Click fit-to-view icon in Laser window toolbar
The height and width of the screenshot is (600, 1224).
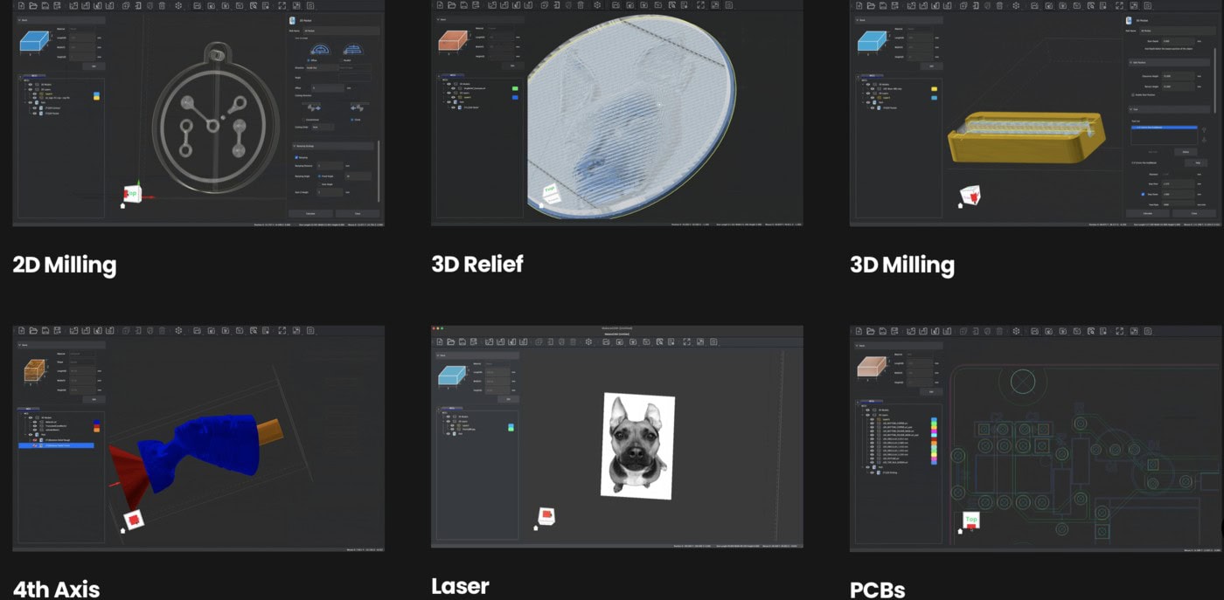tap(687, 341)
